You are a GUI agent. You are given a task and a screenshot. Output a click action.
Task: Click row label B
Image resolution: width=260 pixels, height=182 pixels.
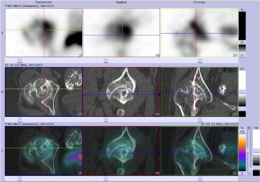[x=2, y=92]
